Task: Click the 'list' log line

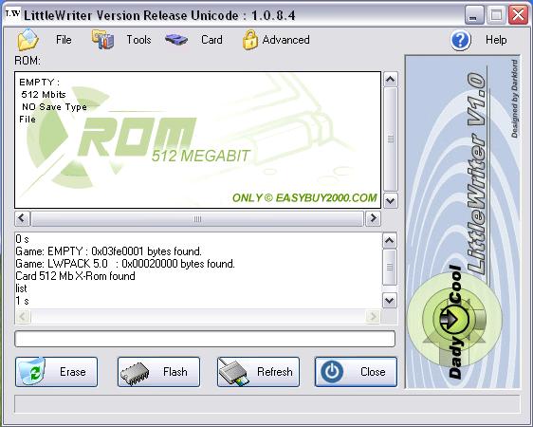Action: pos(21,288)
